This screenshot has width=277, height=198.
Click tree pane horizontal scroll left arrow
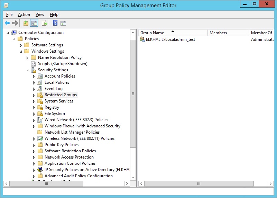coord(6,184)
